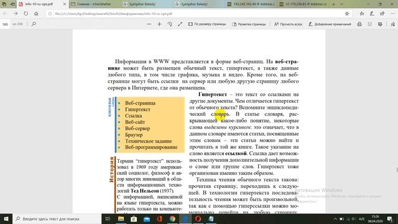Show hidden system tray icons chevron
Image resolution: width=398 pixels, height=224 pixels.
click(335, 218)
